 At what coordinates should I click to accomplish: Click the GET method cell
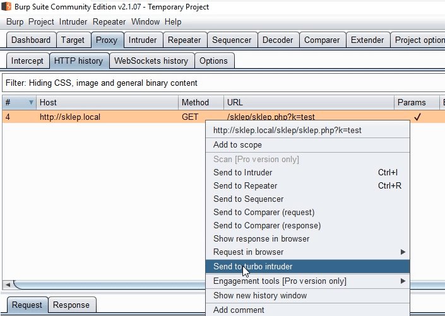point(190,117)
